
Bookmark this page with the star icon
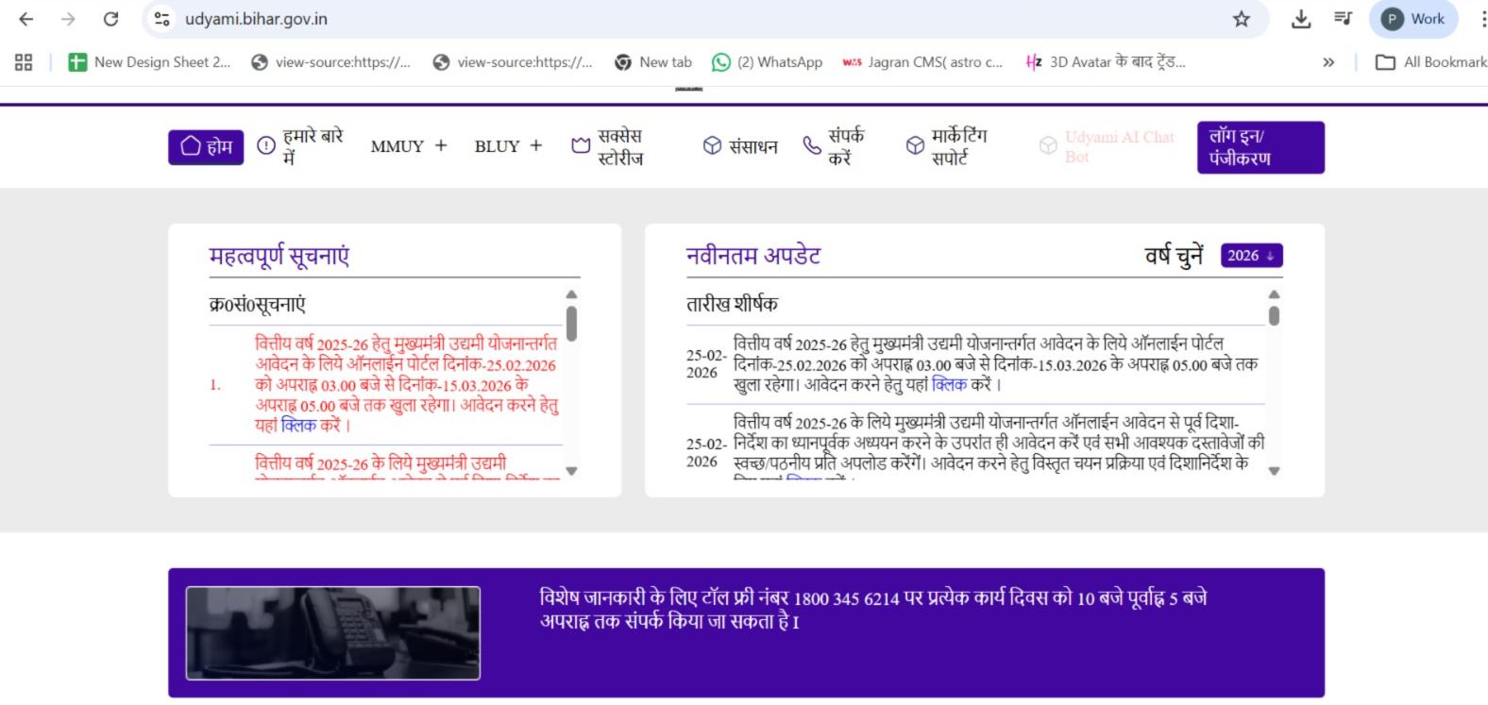(1242, 19)
